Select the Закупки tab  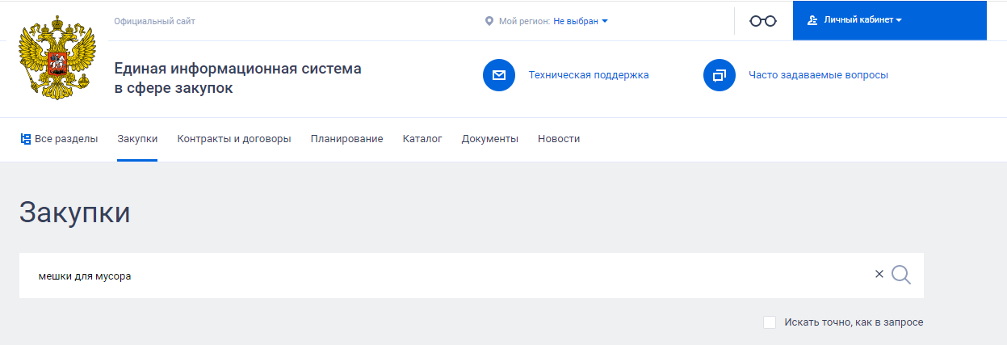point(137,139)
